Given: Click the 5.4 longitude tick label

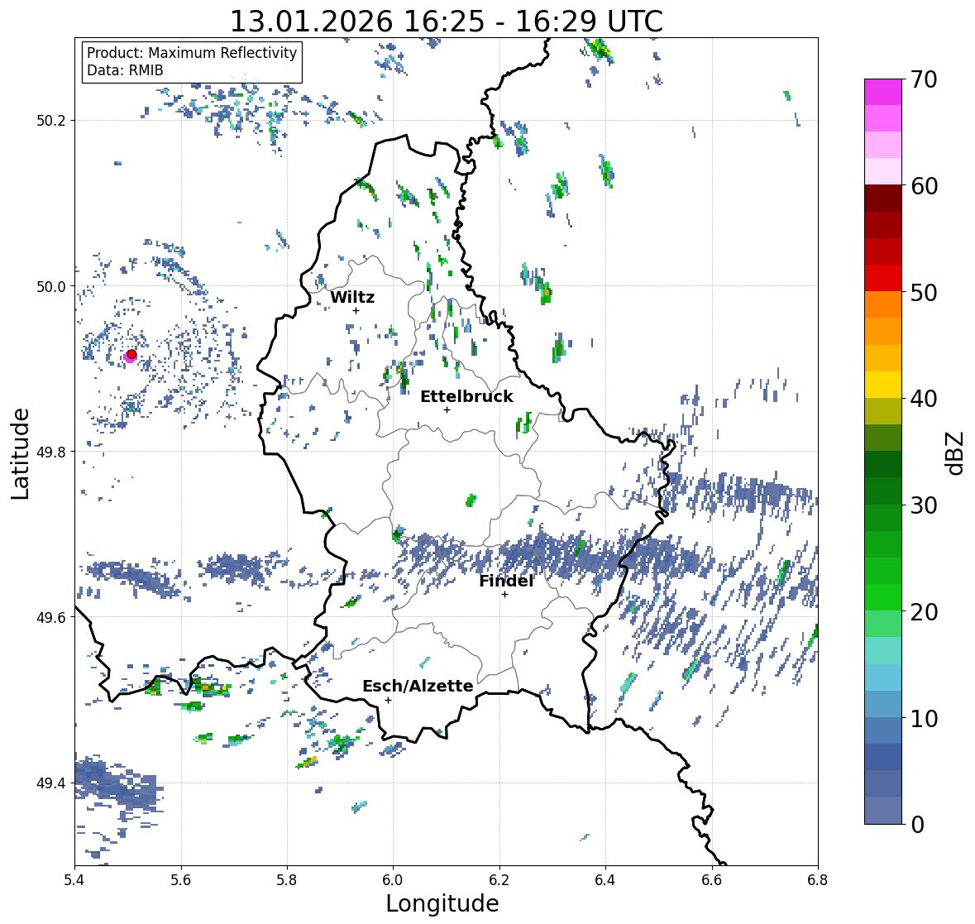Looking at the screenshot, I should [74, 880].
